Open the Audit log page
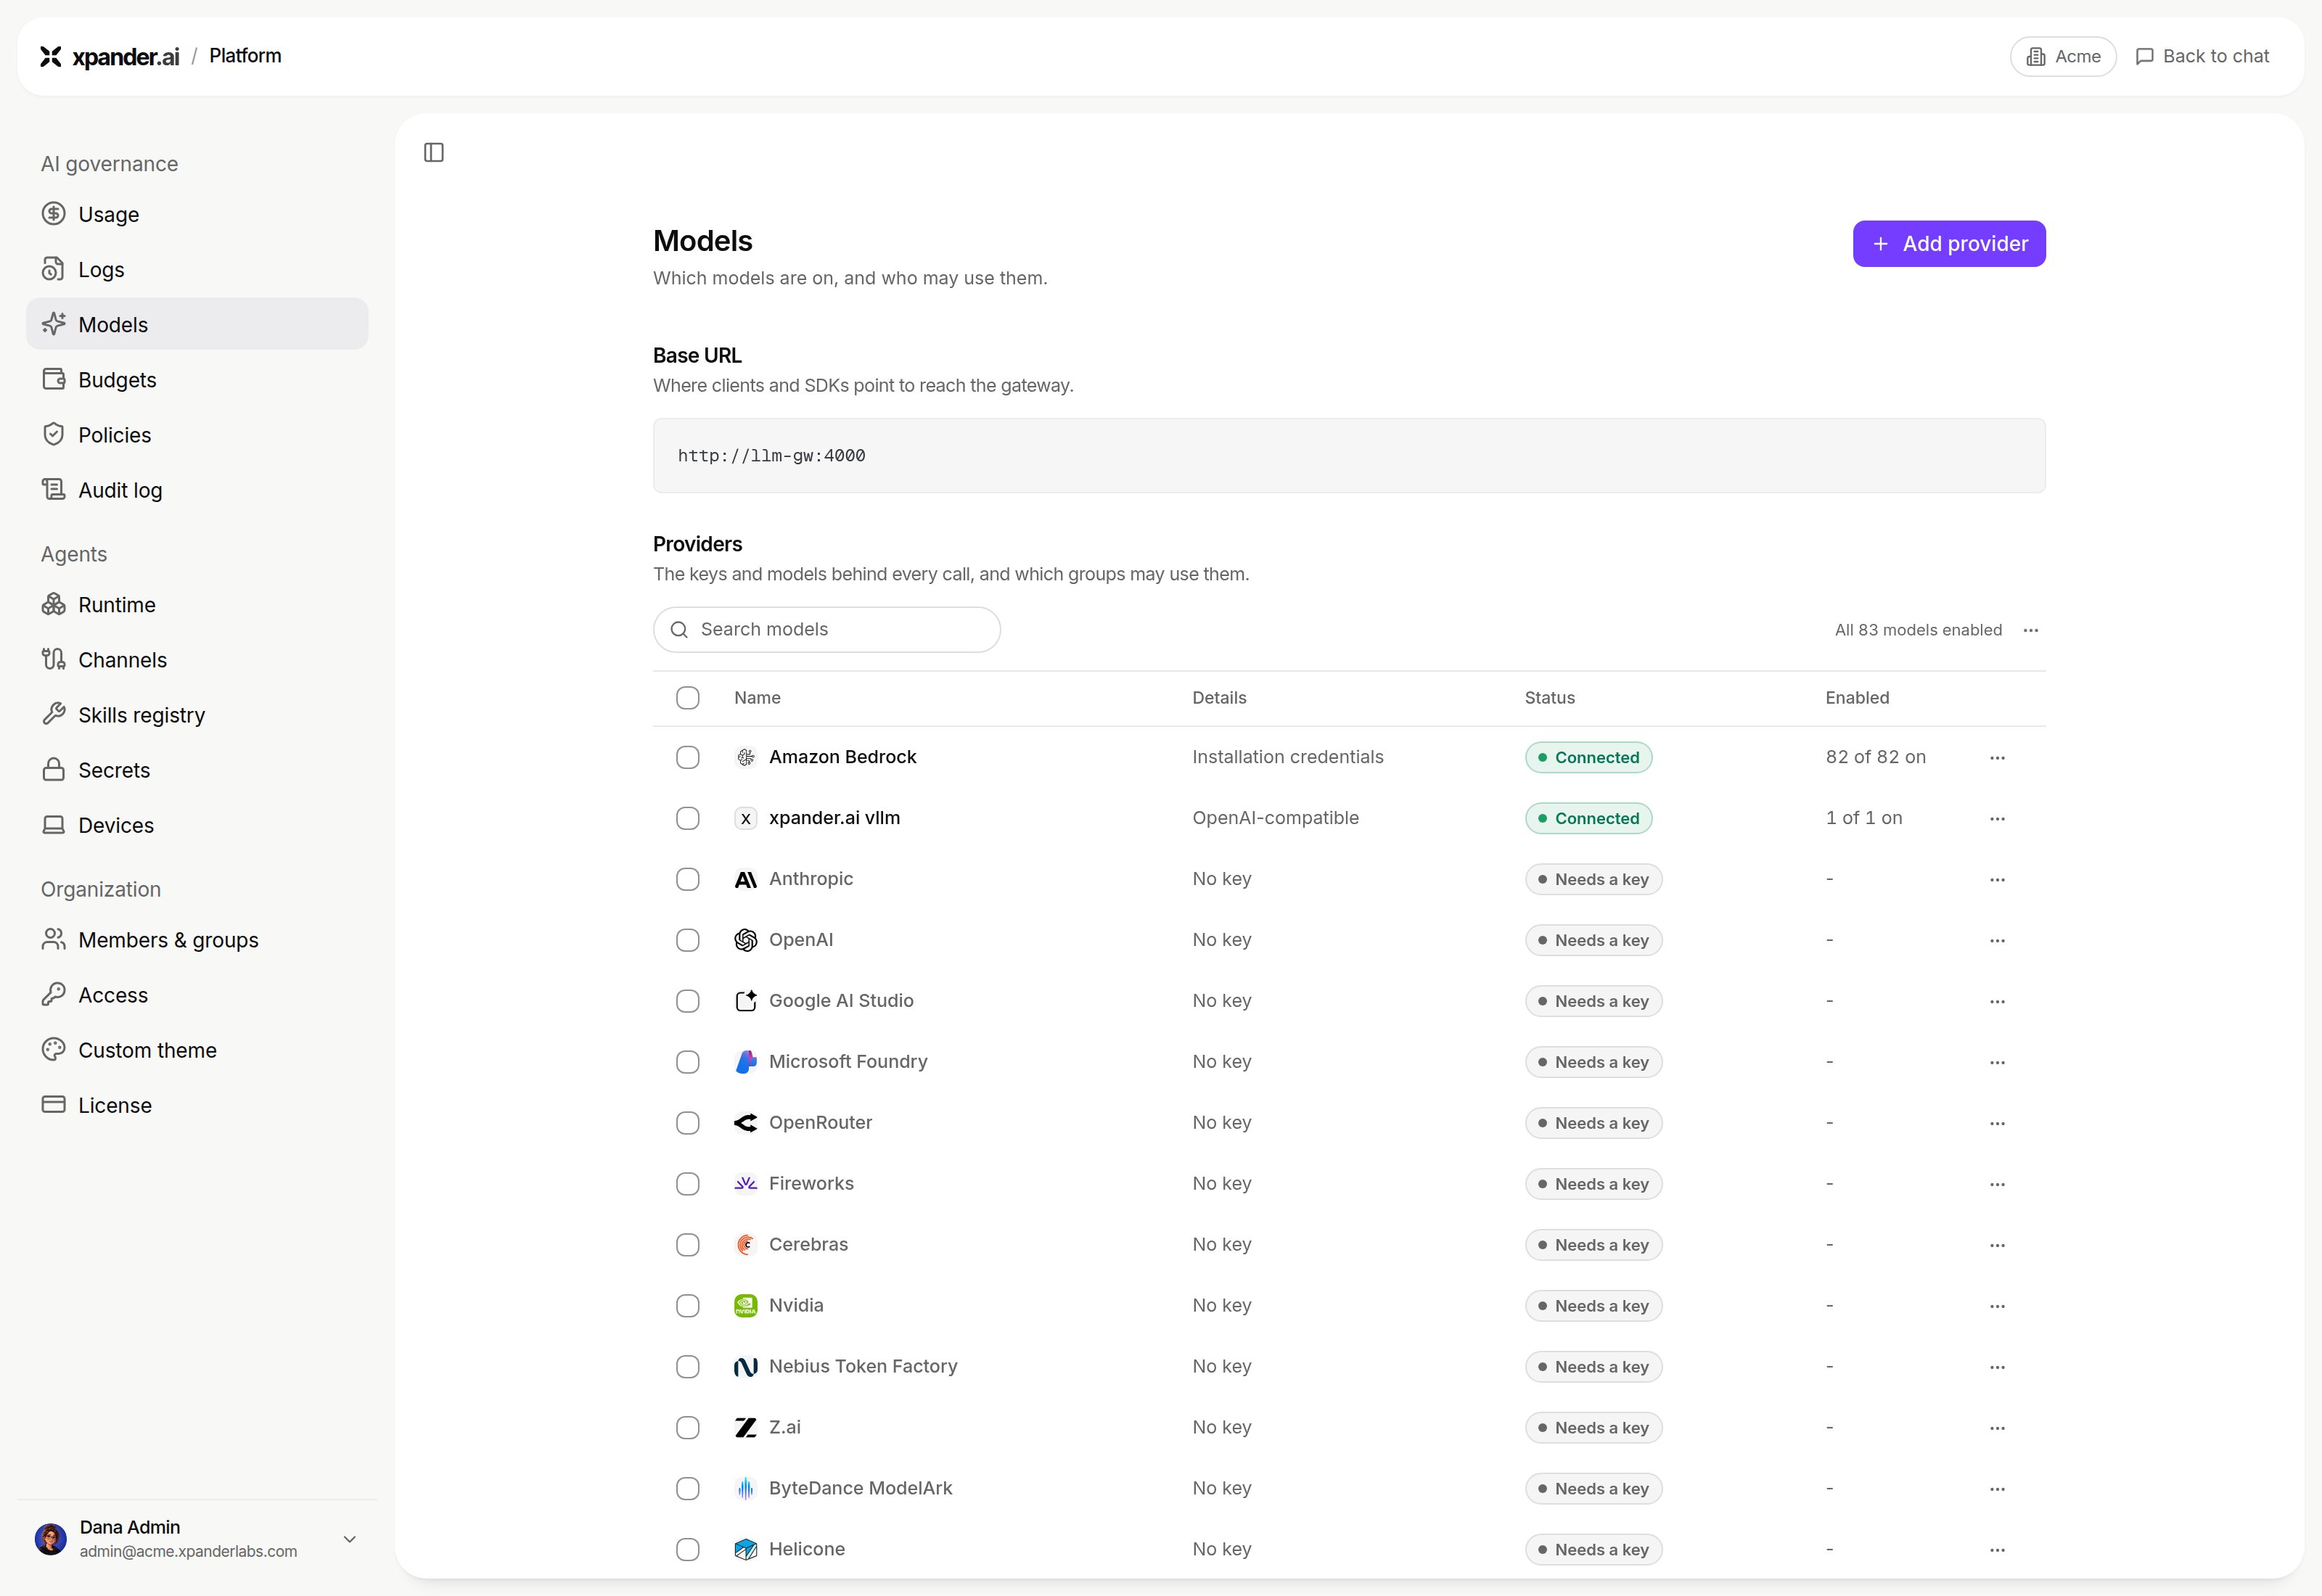The height and width of the screenshot is (1596, 2322). (197, 490)
